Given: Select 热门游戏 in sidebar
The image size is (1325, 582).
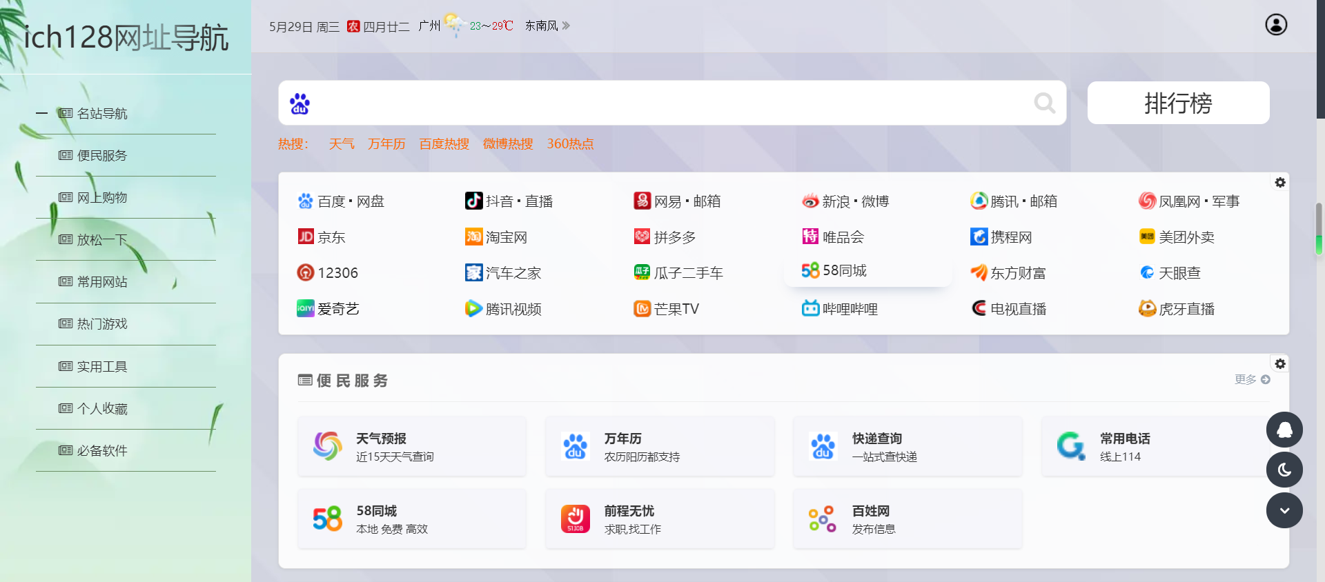Looking at the screenshot, I should [93, 323].
